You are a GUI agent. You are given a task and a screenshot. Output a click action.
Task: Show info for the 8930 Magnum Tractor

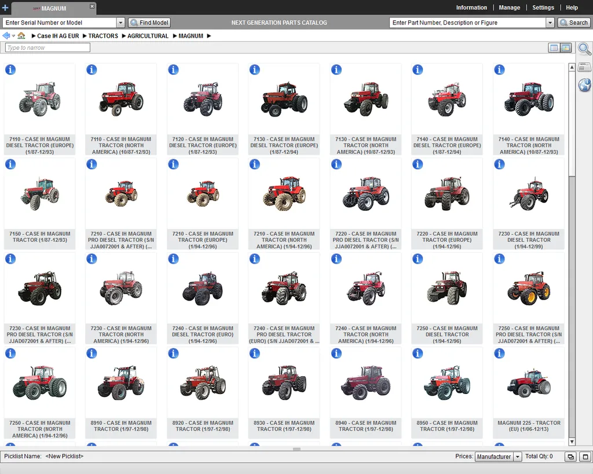click(255, 353)
